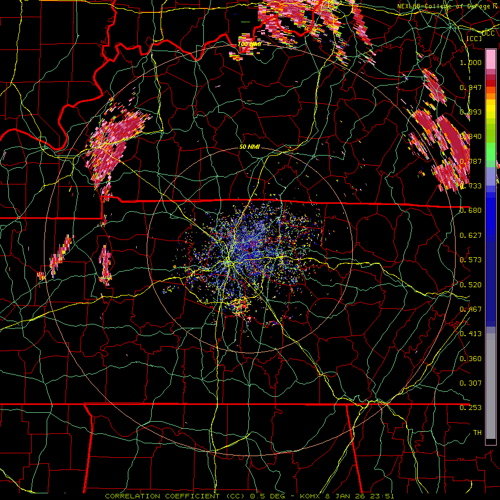Select the 0.5 DEG elevation text
Viewport: 500px width, 500px height.
(x=267, y=496)
